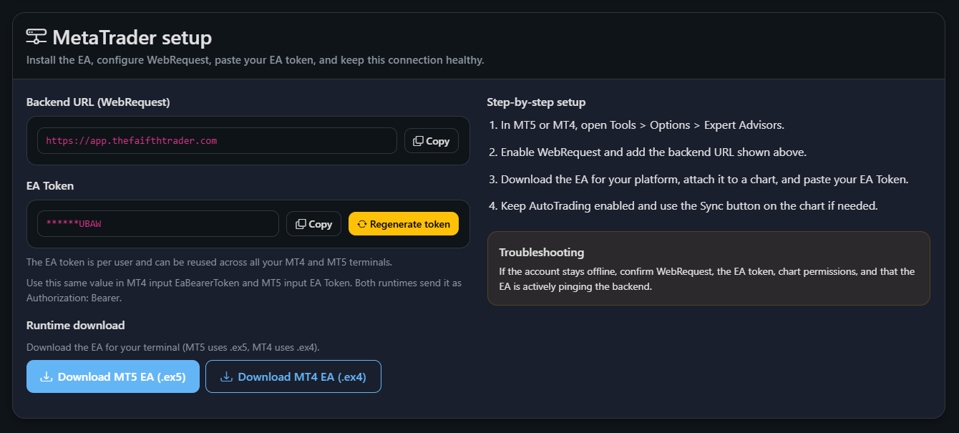
Task: Click step 3 about downloading the EA
Action: click(698, 179)
